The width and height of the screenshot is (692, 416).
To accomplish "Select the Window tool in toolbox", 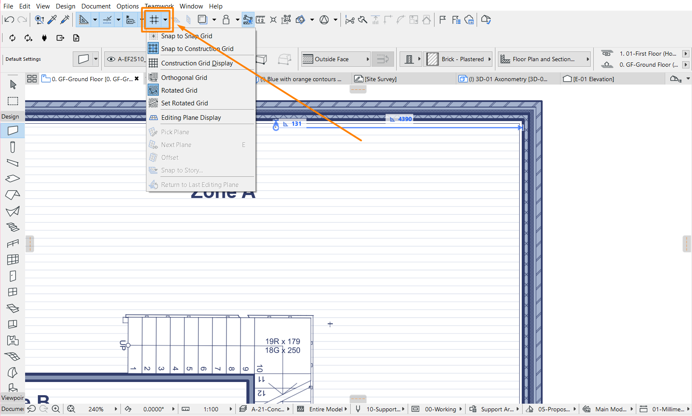I will (x=13, y=292).
